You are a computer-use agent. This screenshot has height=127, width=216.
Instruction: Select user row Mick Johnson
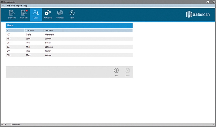[69, 47]
